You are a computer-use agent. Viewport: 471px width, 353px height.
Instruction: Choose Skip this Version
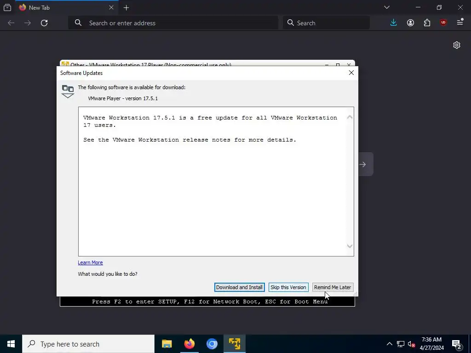pyautogui.click(x=288, y=287)
